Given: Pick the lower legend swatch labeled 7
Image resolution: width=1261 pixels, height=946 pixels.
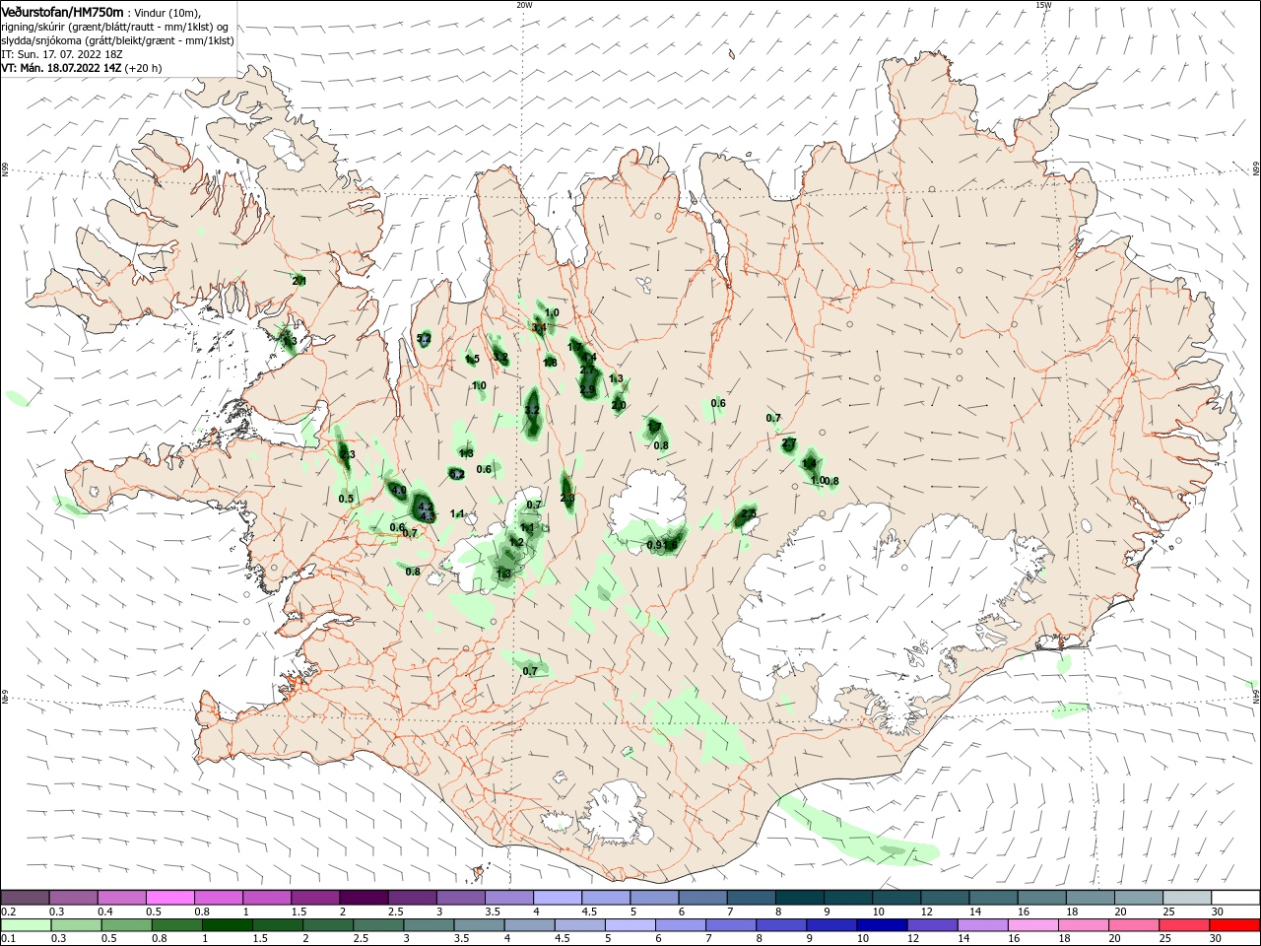Looking at the screenshot, I should pos(730,925).
